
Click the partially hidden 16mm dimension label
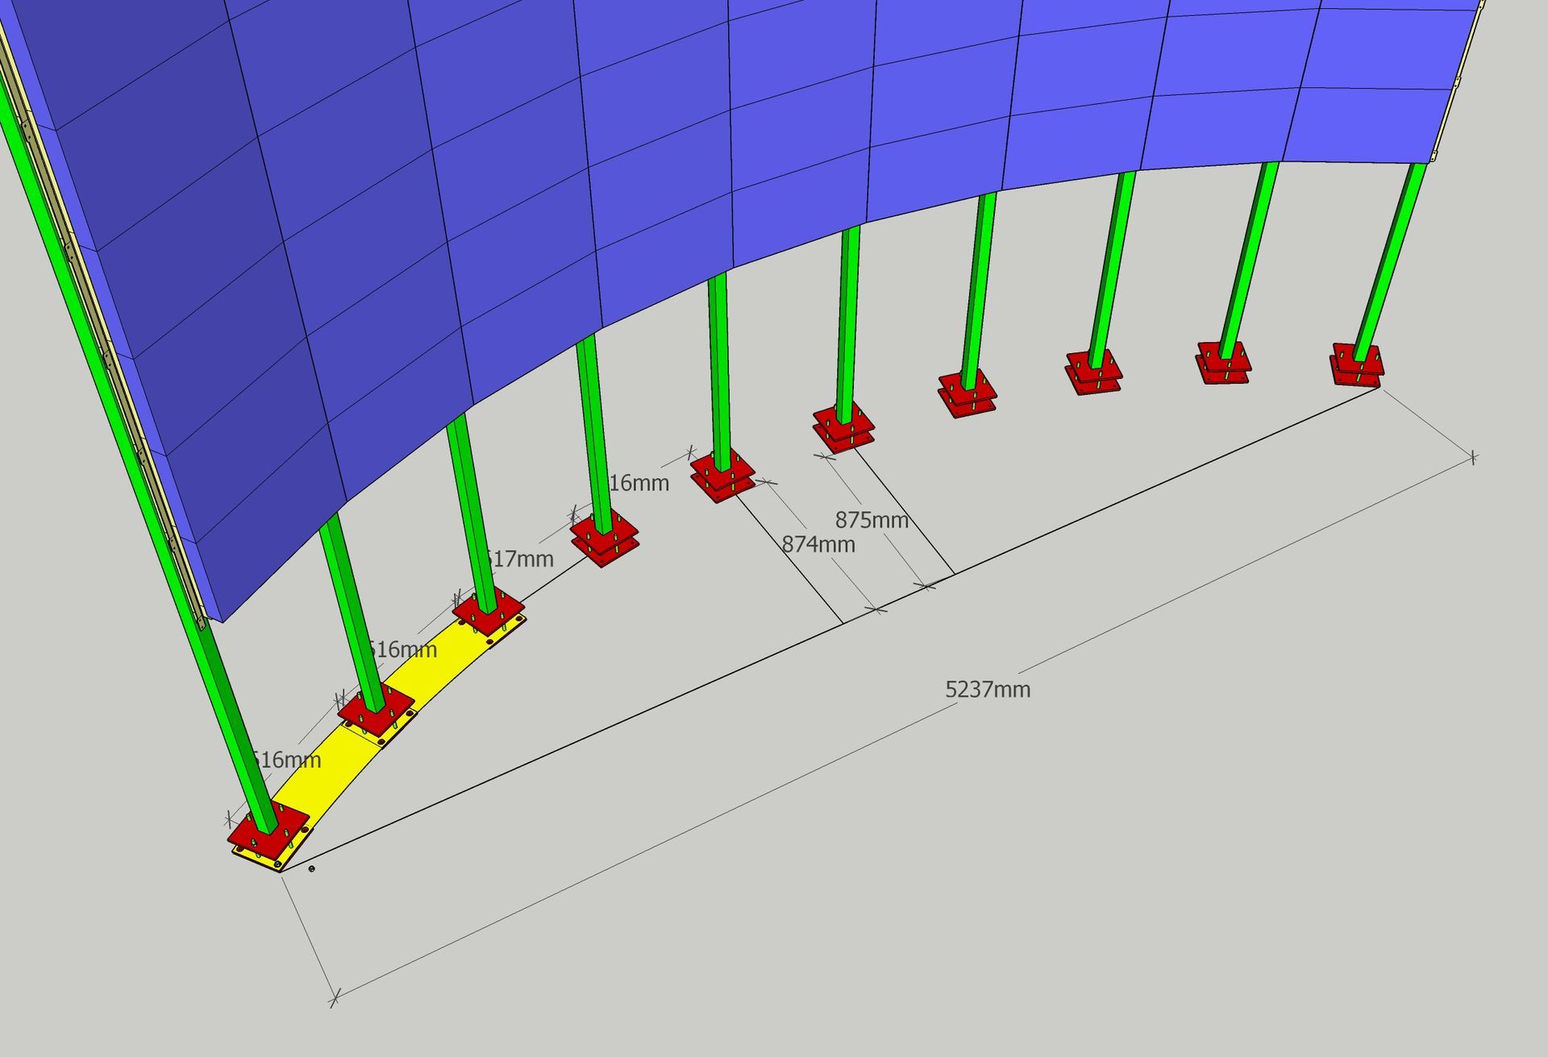(x=639, y=484)
